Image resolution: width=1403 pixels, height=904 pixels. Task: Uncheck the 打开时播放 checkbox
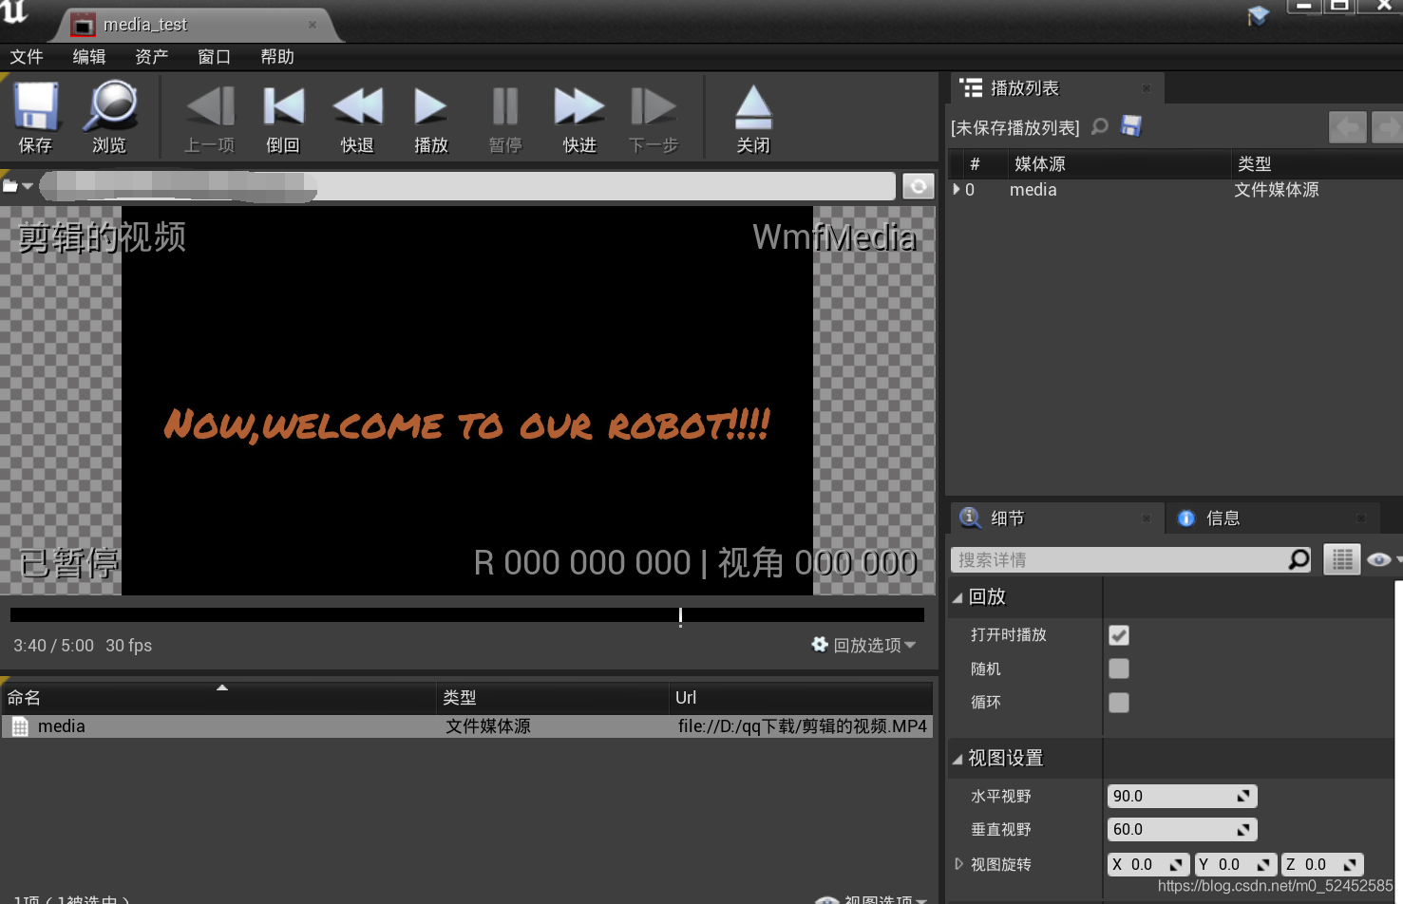coord(1119,635)
